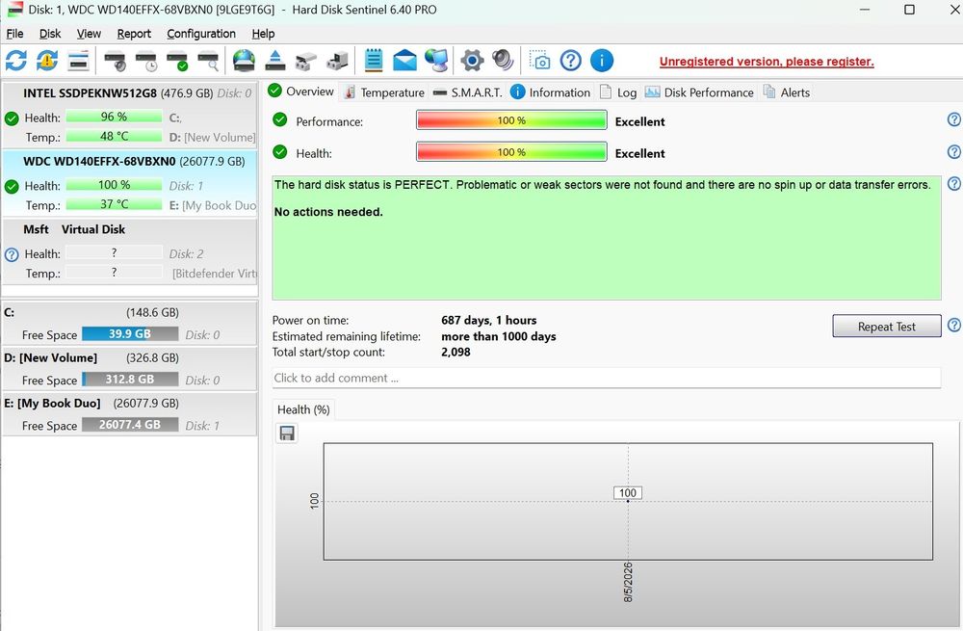Click the blue info circle toolbar icon

point(602,61)
